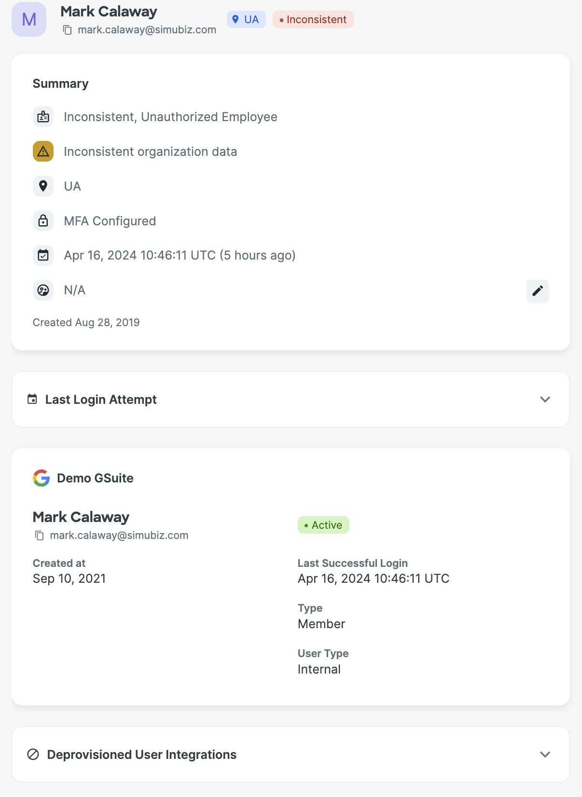The height and width of the screenshot is (797, 582).
Task: Expand the Last Login Attempt chevron
Action: [x=545, y=399]
